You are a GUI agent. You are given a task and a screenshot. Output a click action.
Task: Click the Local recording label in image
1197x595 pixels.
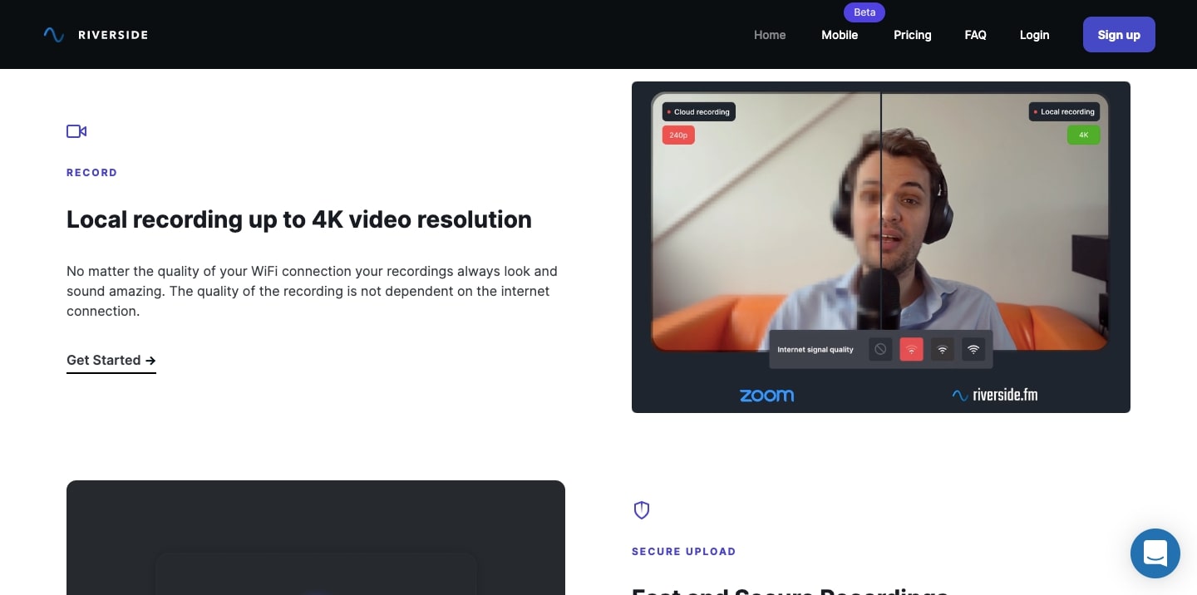click(1064, 111)
